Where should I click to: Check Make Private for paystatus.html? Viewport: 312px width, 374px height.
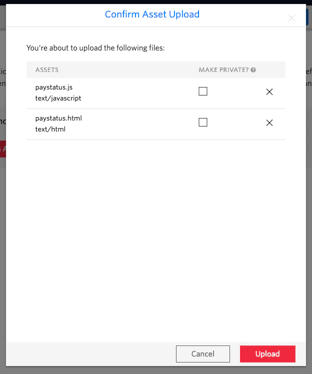[x=203, y=122]
